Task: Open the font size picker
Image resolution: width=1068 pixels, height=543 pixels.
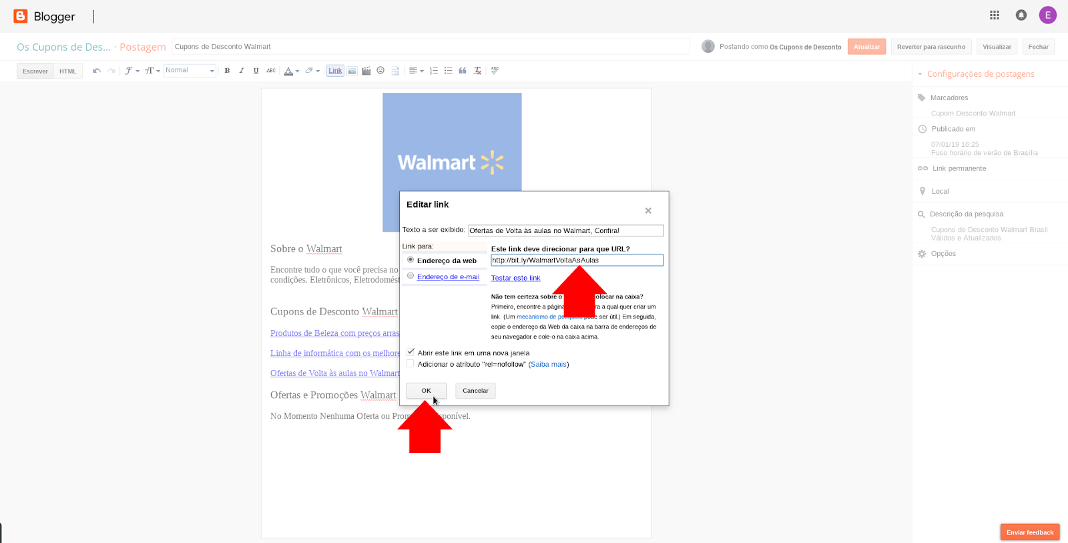Action: point(152,71)
